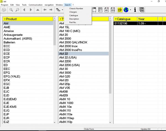
Task: Open the Edit menu
Action: coord(12,5)
